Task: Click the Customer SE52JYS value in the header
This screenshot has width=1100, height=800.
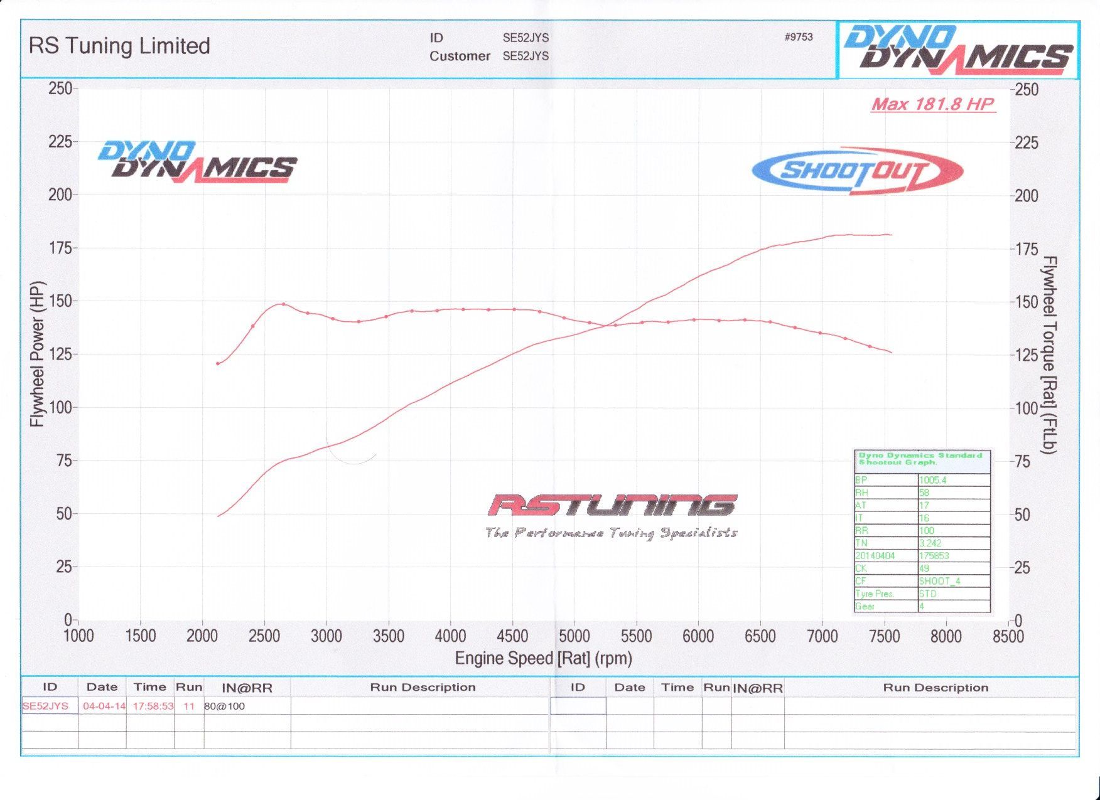Action: [526, 56]
